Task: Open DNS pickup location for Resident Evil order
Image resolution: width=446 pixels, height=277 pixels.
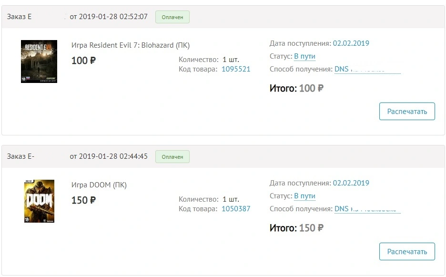Action: 367,69
